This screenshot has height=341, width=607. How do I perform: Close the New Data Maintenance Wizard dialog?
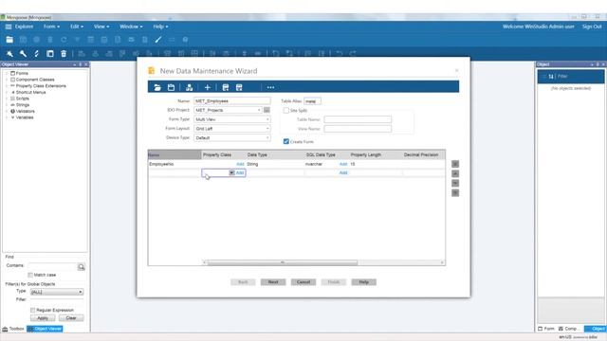[457, 70]
